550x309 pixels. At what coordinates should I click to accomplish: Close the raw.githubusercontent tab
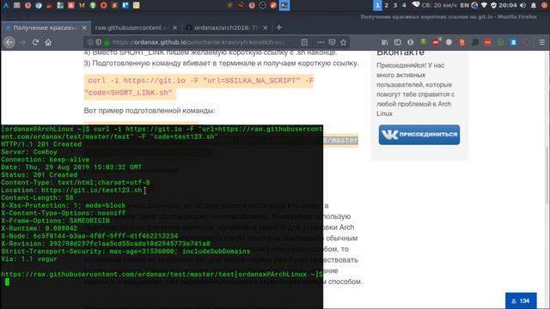(x=174, y=27)
